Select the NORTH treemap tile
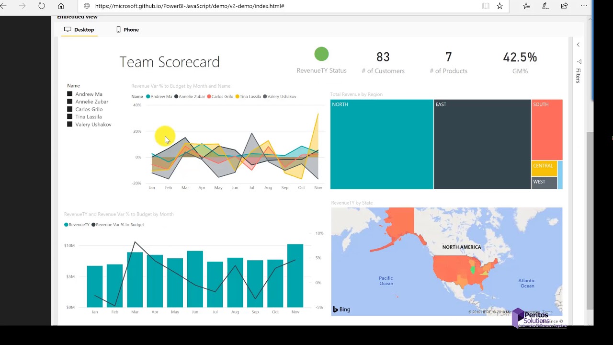 382,144
